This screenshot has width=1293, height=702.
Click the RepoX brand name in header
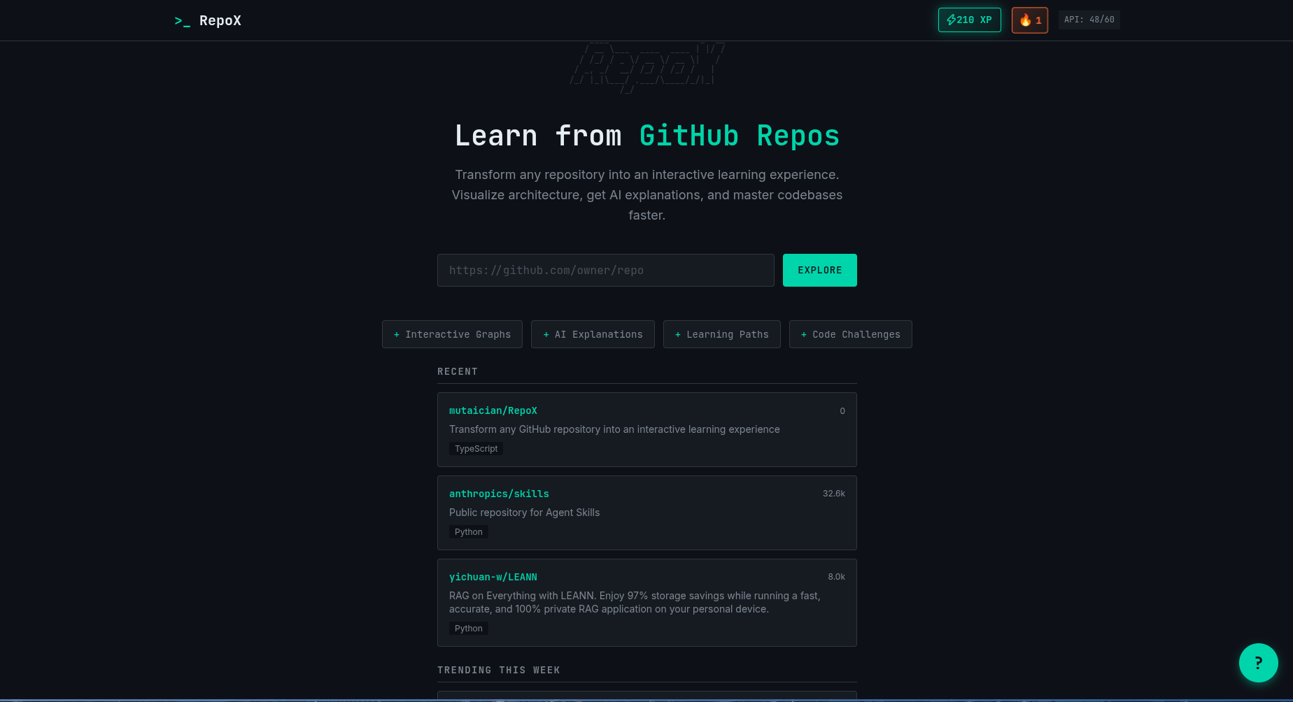(x=220, y=21)
